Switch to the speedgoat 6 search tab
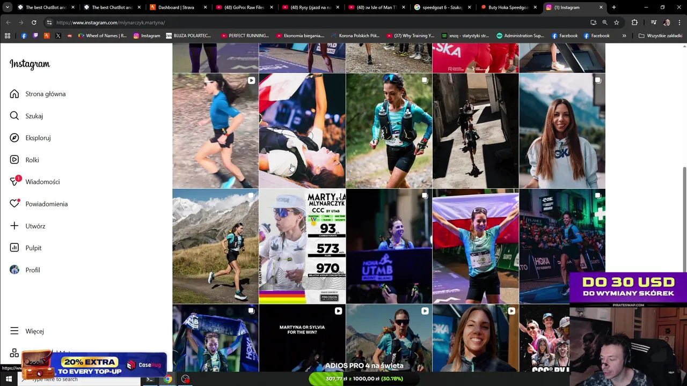This screenshot has width=687, height=386. click(443, 8)
